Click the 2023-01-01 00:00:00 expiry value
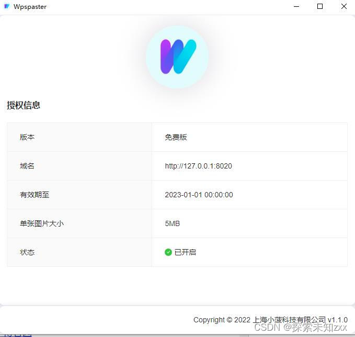Screen dimensions: 355x337 click(x=199, y=195)
